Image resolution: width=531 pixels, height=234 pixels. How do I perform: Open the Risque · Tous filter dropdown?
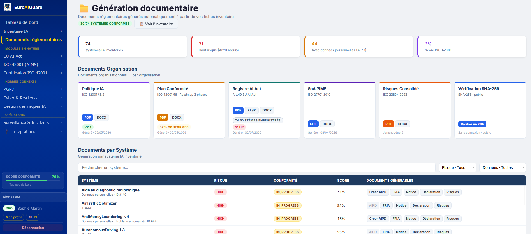pos(457,167)
